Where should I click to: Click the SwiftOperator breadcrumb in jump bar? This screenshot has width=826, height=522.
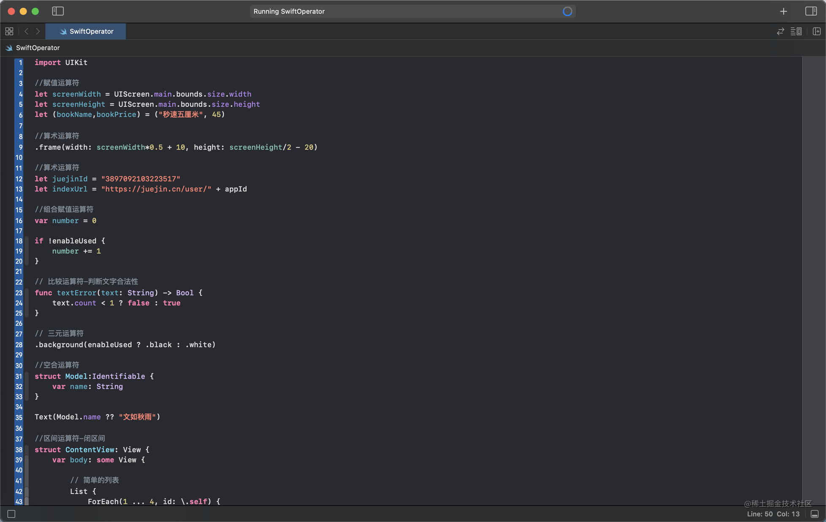coord(33,48)
